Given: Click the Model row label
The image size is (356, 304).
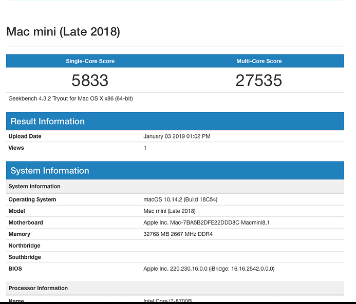Looking at the screenshot, I should (x=17, y=211).
